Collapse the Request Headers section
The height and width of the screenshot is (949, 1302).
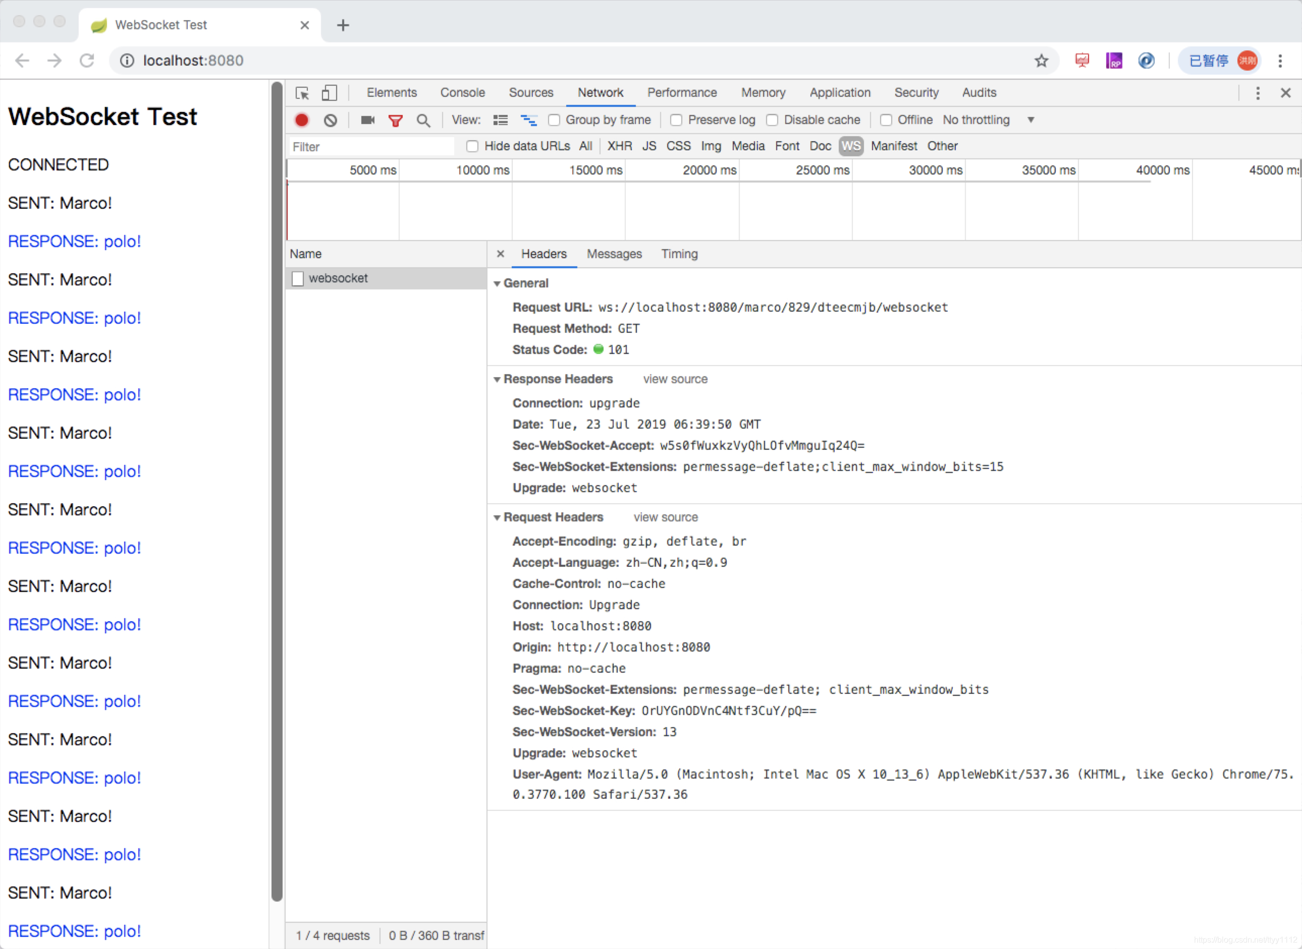coord(497,517)
